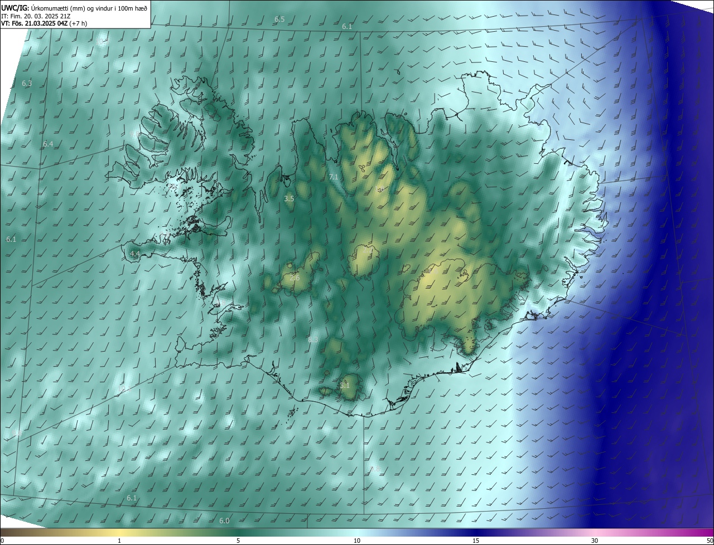Click the colour scale tick labelled 10
Screen dimensions: 714x545
[357, 541]
